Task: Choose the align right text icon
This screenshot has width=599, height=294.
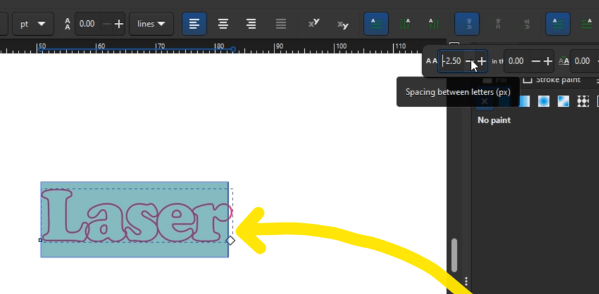Action: pos(251,24)
